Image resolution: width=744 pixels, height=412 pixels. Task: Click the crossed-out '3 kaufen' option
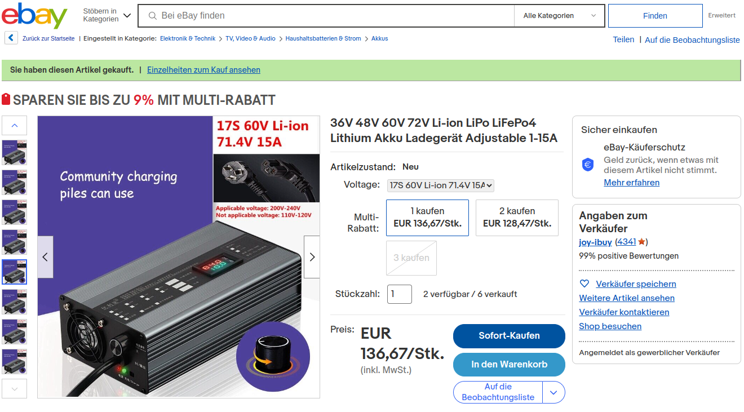click(x=411, y=258)
